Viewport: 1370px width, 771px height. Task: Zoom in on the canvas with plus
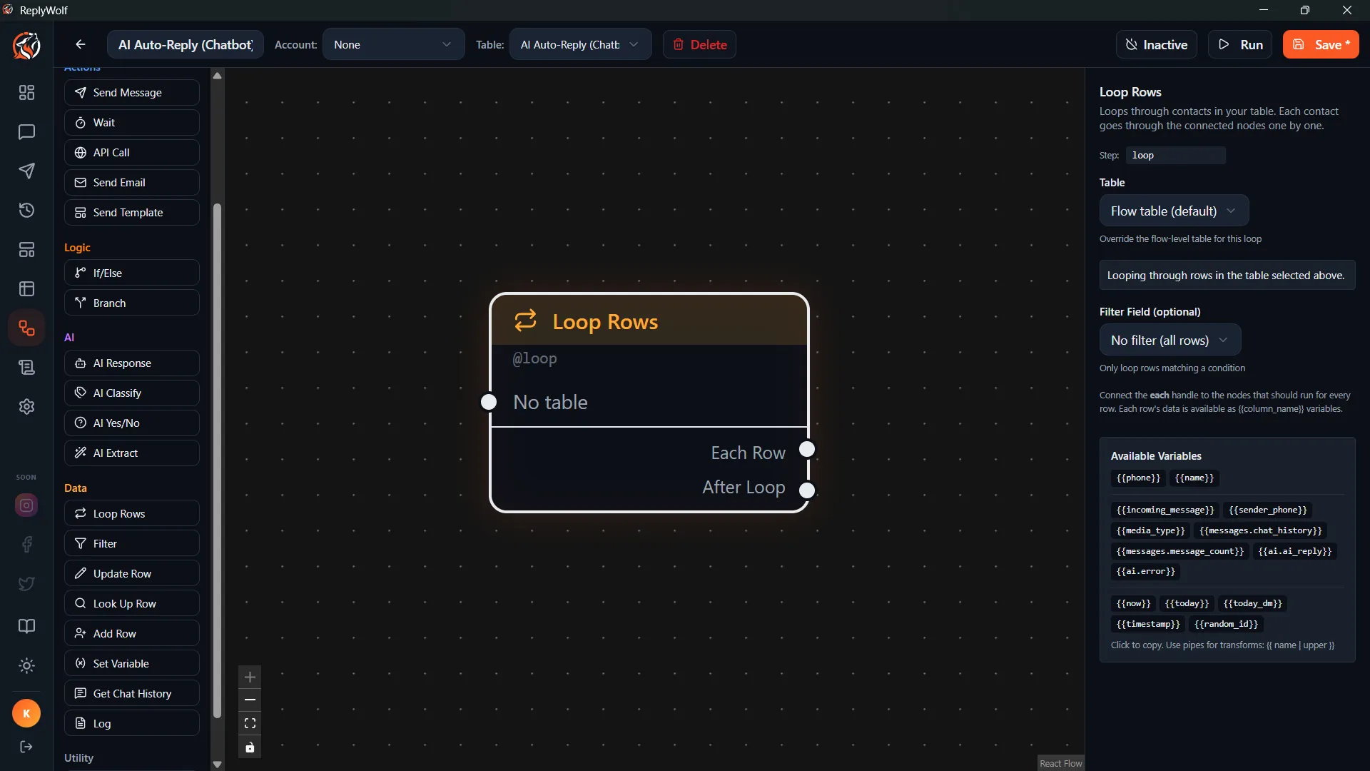tap(250, 677)
